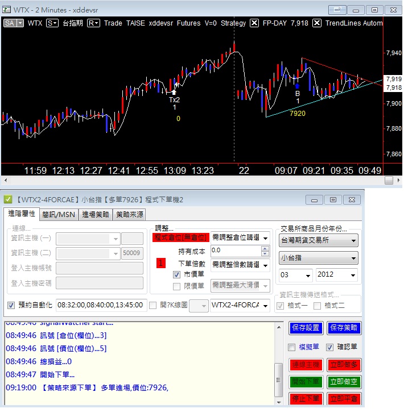Open the S dropdown next to WTX
Viewport: 404px width, 417px height.
(52, 23)
